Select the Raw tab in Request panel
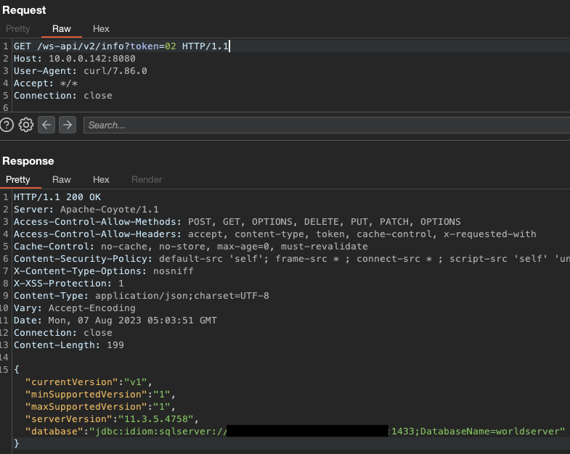Image resolution: width=570 pixels, height=454 pixels. [x=62, y=29]
